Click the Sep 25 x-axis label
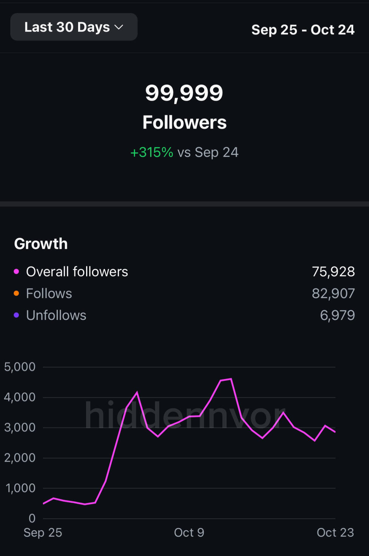The height and width of the screenshot is (556, 369). (43, 533)
